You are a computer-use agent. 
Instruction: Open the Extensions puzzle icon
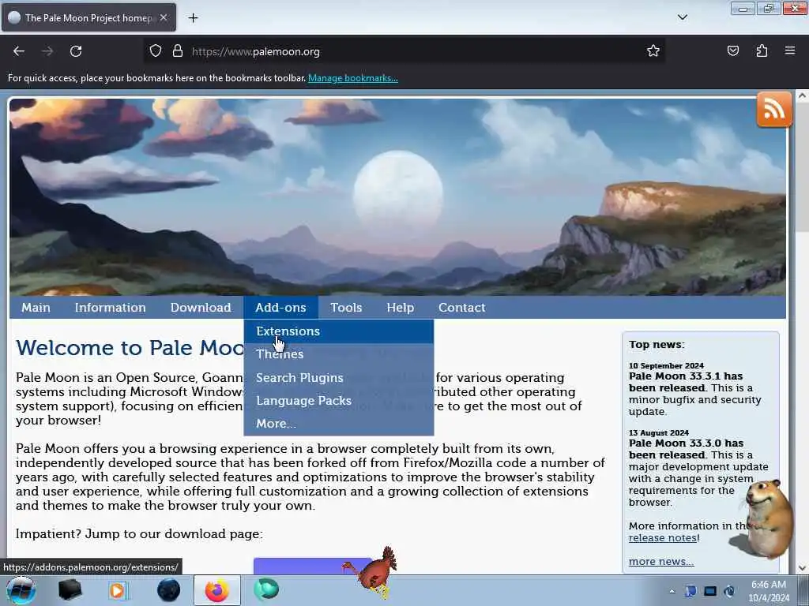click(762, 51)
